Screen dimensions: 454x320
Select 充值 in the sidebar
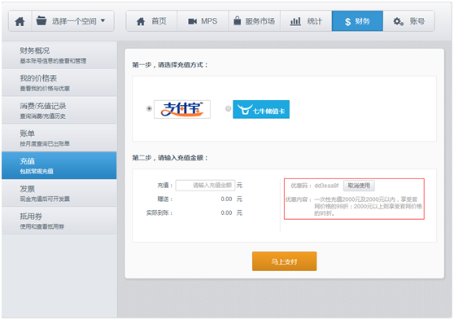coord(59,165)
